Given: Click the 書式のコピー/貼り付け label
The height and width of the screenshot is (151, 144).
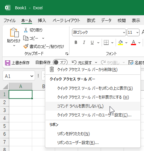Looking at the screenshot, I should click(x=47, y=46).
